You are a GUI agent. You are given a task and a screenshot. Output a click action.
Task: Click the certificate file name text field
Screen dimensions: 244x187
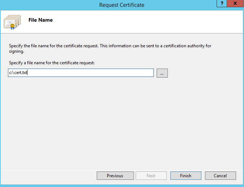pyautogui.click(x=81, y=73)
